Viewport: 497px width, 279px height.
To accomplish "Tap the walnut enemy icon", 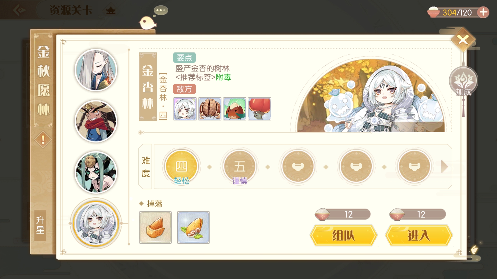I will 210,109.
